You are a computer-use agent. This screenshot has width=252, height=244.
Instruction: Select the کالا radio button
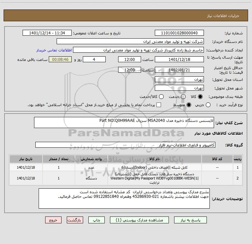point(200,97)
